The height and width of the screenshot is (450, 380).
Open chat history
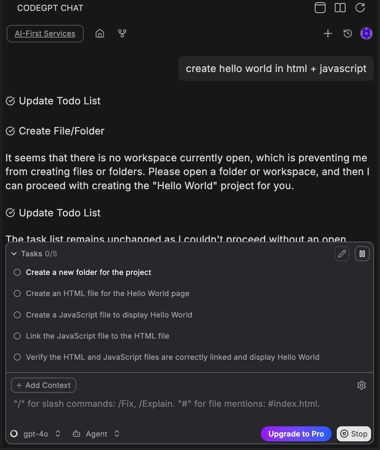tap(347, 33)
